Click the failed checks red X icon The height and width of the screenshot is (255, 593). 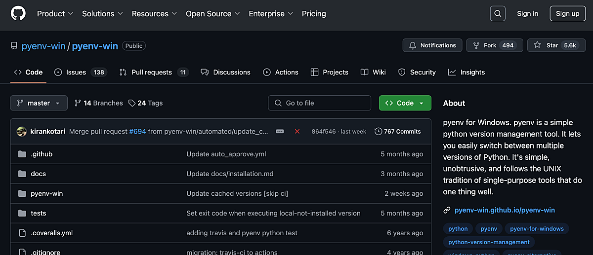(x=297, y=132)
